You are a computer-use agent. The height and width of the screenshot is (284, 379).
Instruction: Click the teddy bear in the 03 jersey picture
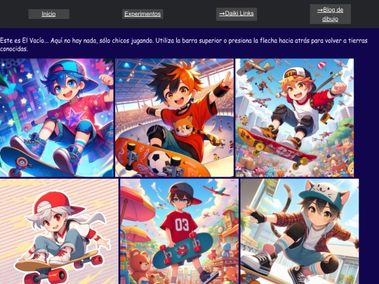tap(138, 266)
